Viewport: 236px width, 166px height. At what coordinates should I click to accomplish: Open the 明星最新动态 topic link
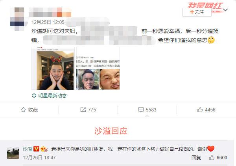[x=52, y=96]
